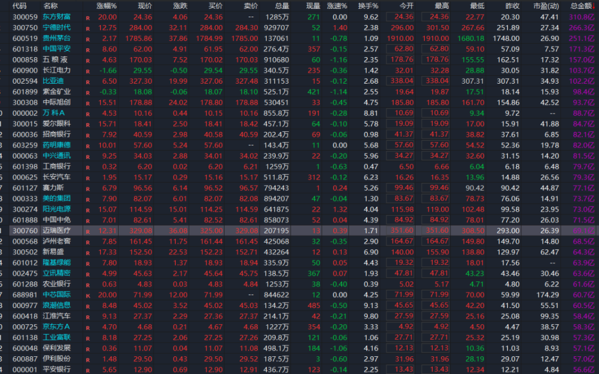Open stock name 新易盛
This screenshot has width=599, height=374.
53,252
